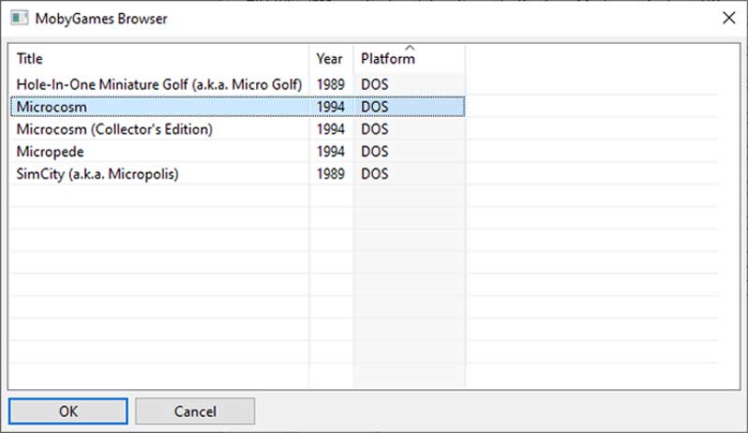Click DOS platform cell of SimCity
The height and width of the screenshot is (433, 748).
[375, 174]
